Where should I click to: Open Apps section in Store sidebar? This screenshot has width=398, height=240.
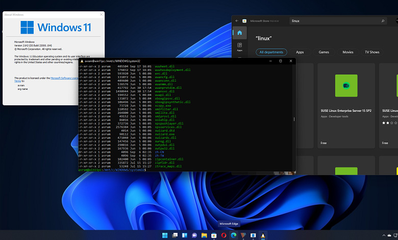coord(239,47)
